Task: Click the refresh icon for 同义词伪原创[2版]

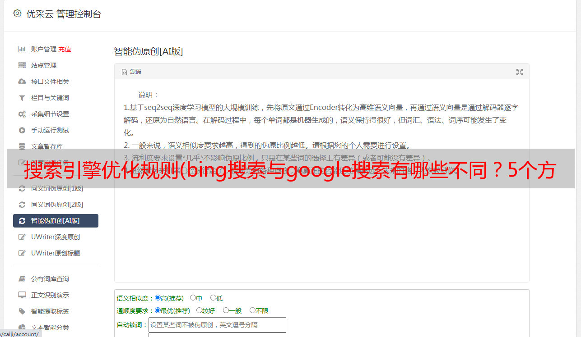Action: pyautogui.click(x=22, y=205)
